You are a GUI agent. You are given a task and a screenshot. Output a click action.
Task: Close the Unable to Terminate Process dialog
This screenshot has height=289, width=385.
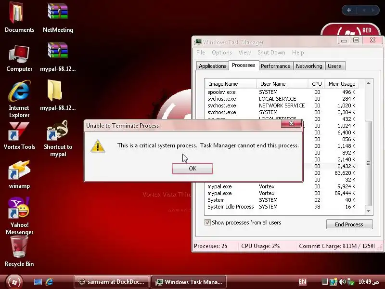(x=291, y=123)
